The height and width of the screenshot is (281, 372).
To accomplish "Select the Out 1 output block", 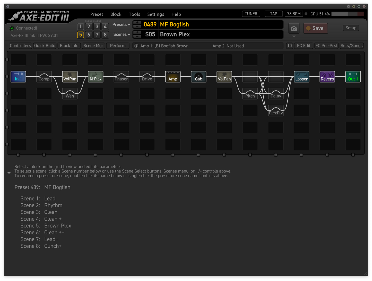I will [x=353, y=77].
